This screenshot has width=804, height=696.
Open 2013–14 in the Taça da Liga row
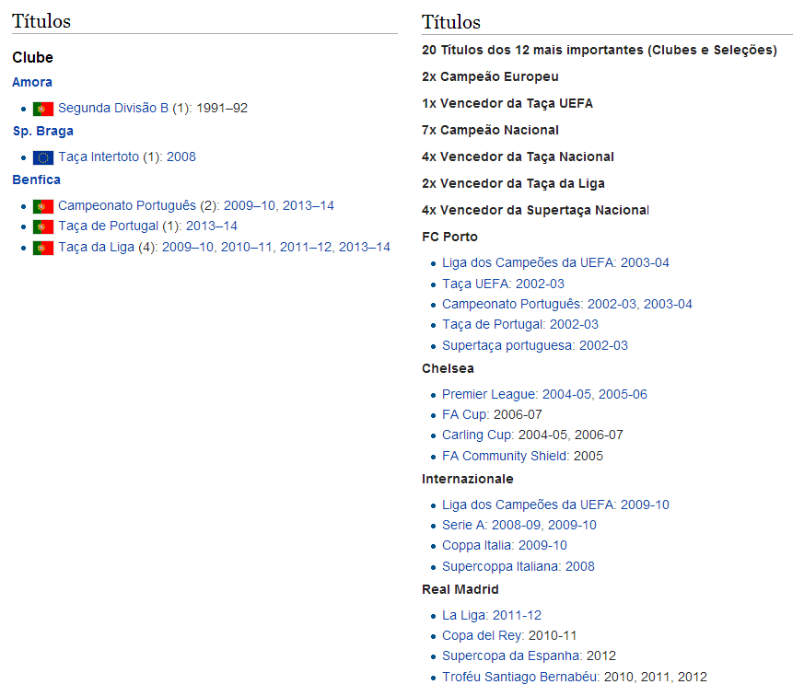point(365,247)
